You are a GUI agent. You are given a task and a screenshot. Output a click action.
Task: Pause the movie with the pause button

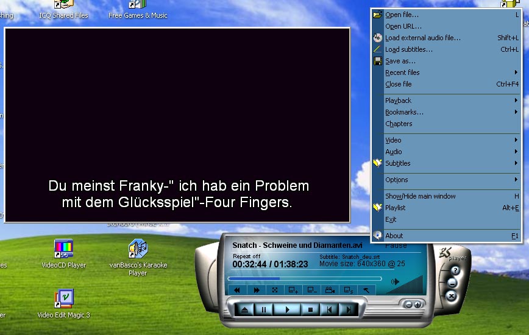(x=264, y=309)
